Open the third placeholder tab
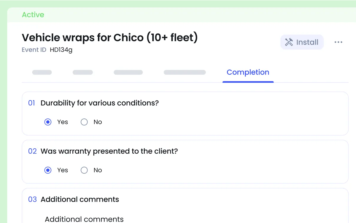Viewport: 356px width, 223px height. pyautogui.click(x=128, y=72)
